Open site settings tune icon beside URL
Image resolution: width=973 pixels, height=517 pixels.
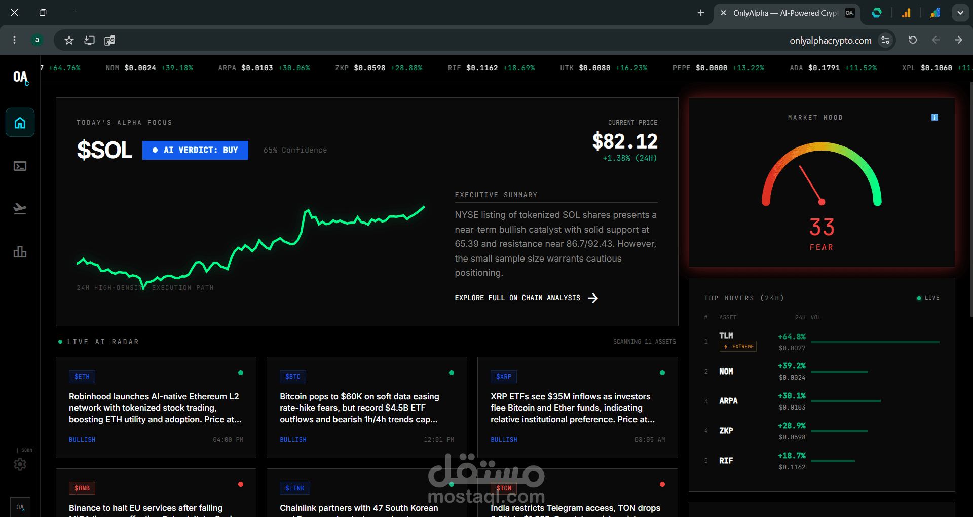[885, 40]
